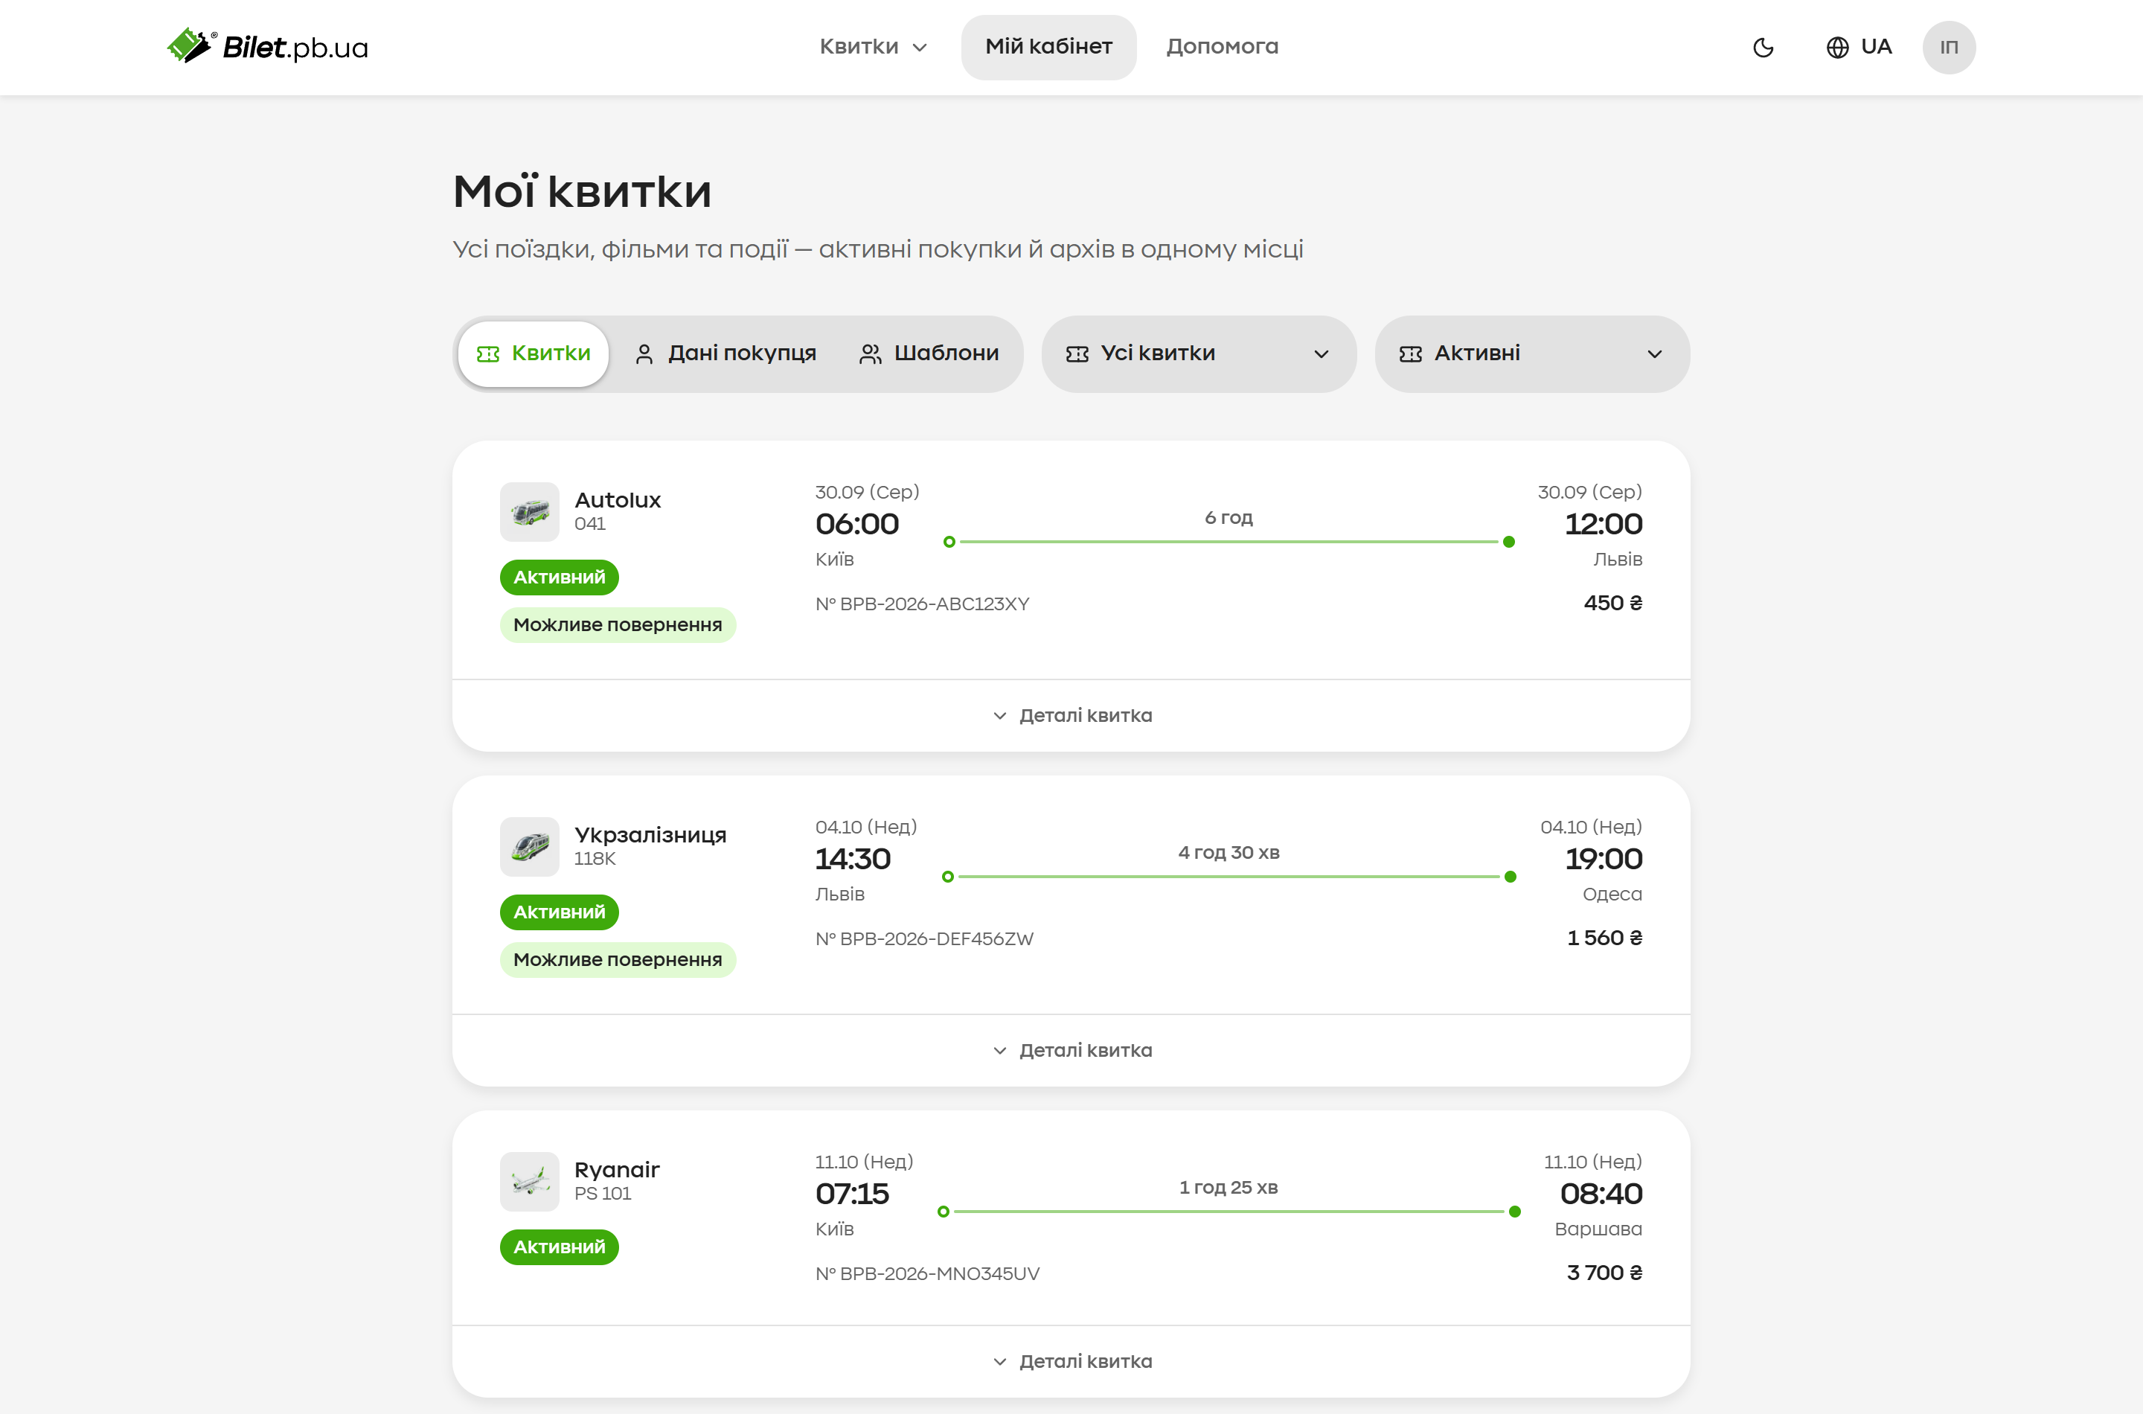Click the 450 ₴ price

(1613, 602)
